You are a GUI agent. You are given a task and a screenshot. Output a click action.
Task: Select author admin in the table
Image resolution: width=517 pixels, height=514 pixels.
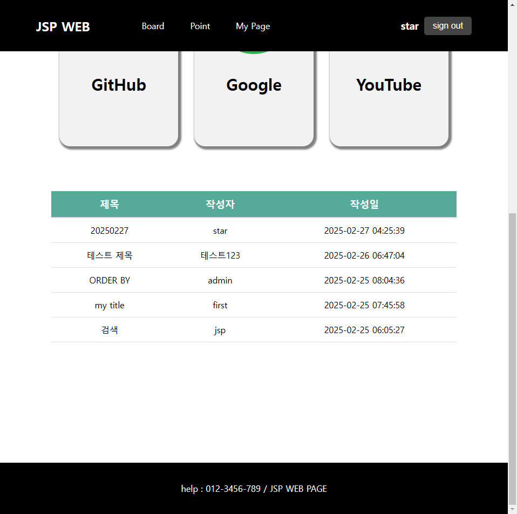point(220,280)
